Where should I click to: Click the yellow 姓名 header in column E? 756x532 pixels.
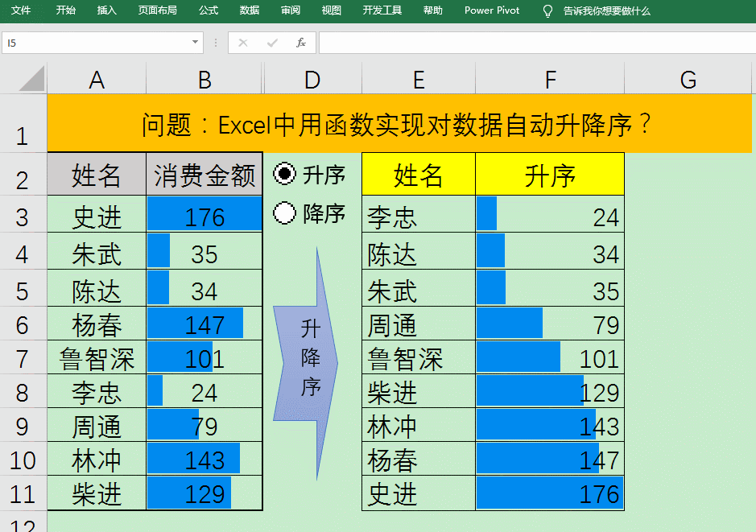(x=419, y=175)
